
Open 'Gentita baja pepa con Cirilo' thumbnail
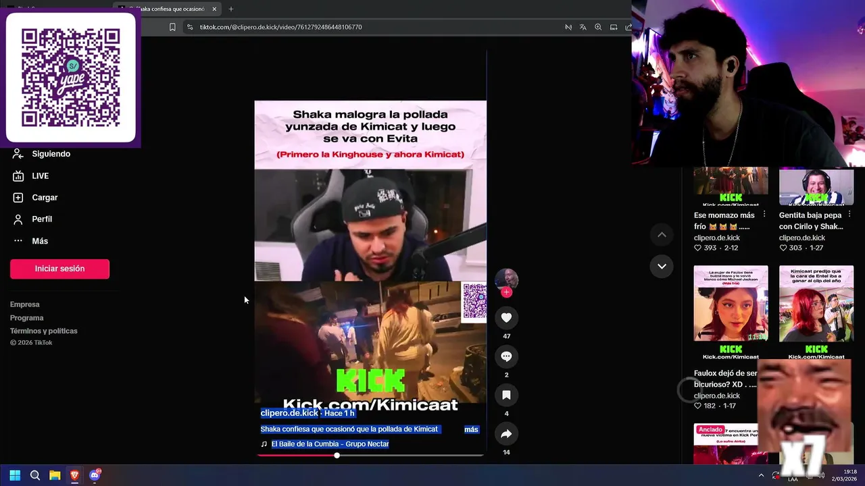(816, 186)
